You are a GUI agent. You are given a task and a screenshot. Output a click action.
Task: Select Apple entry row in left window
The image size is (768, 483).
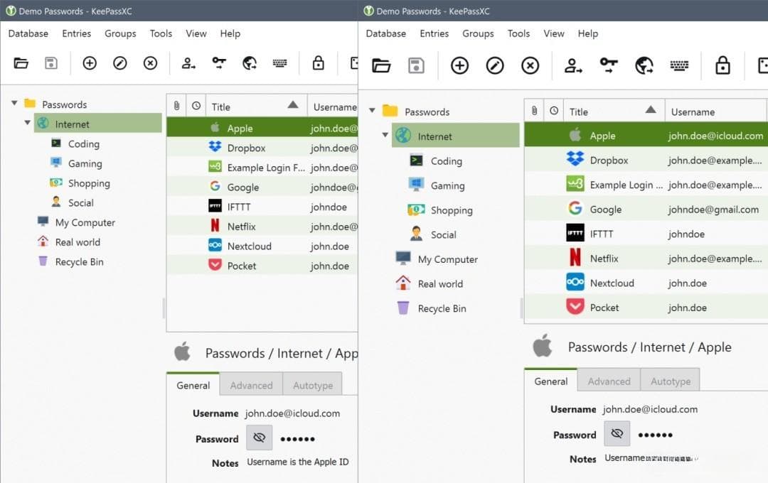click(262, 128)
